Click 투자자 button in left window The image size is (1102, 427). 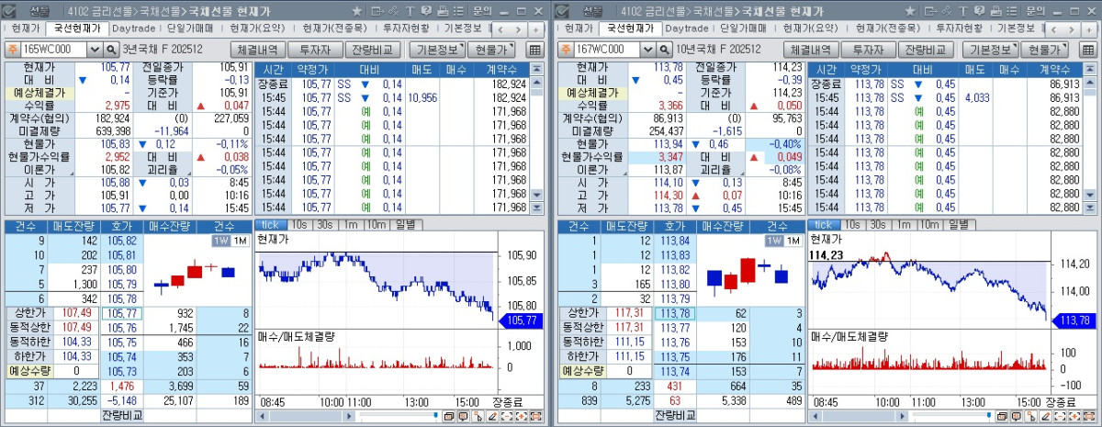coord(315,50)
